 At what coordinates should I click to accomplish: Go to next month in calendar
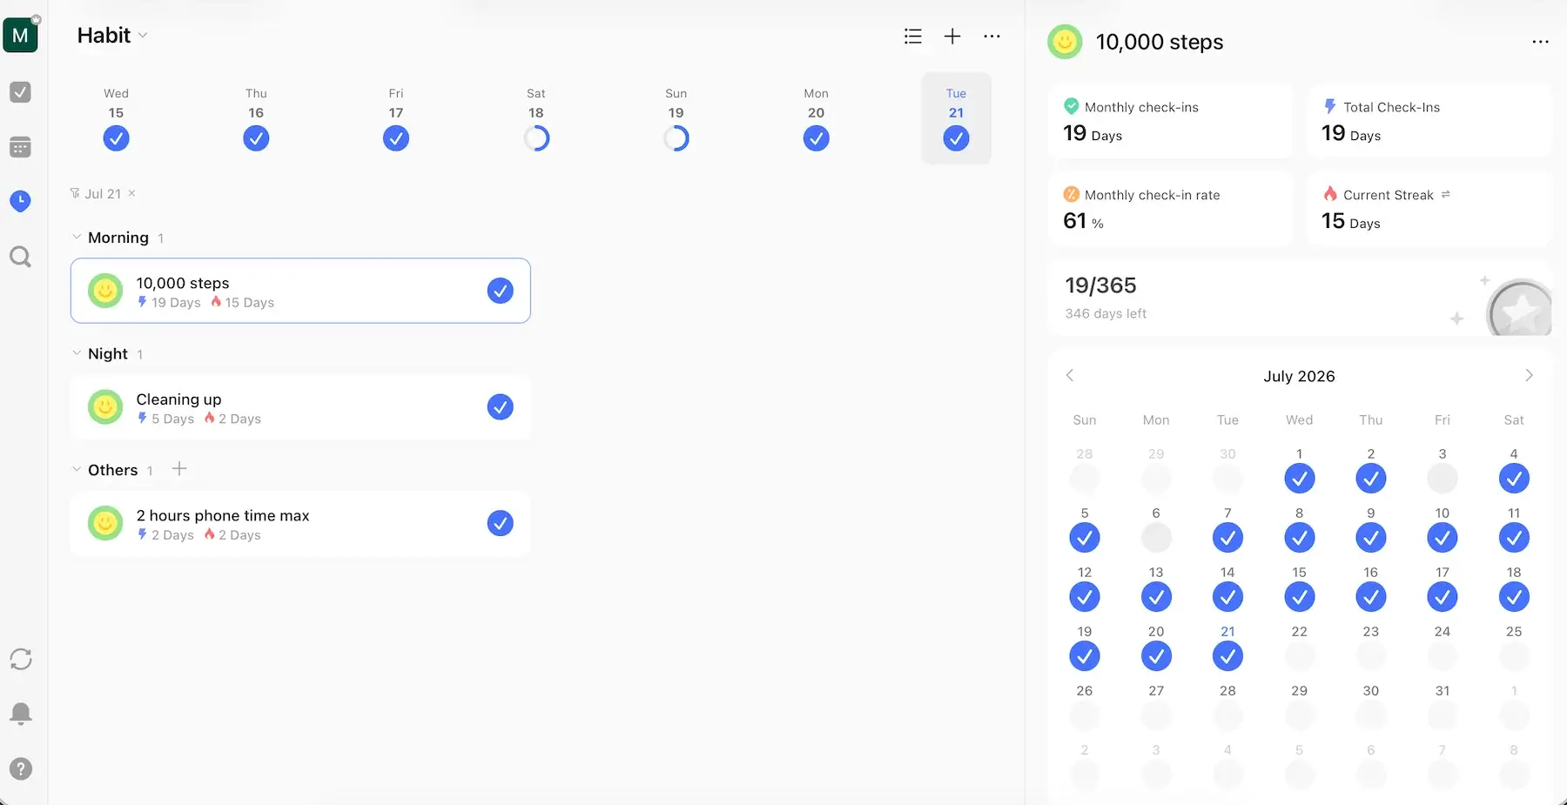[1529, 375]
